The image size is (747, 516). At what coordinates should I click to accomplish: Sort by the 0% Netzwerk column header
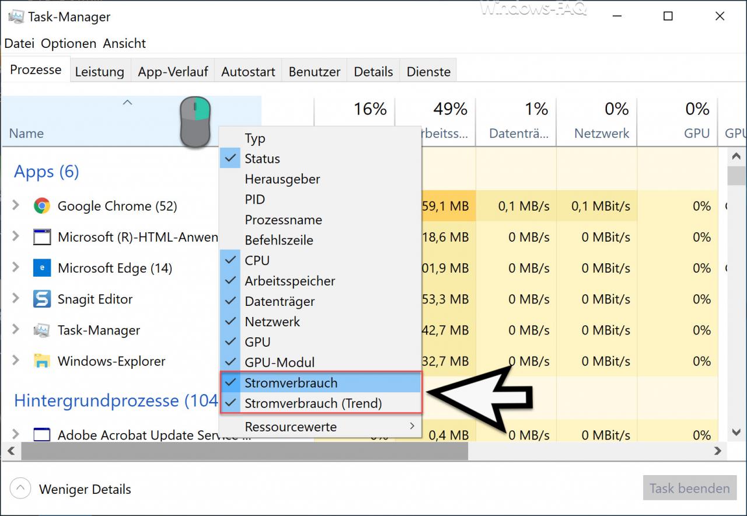click(597, 121)
